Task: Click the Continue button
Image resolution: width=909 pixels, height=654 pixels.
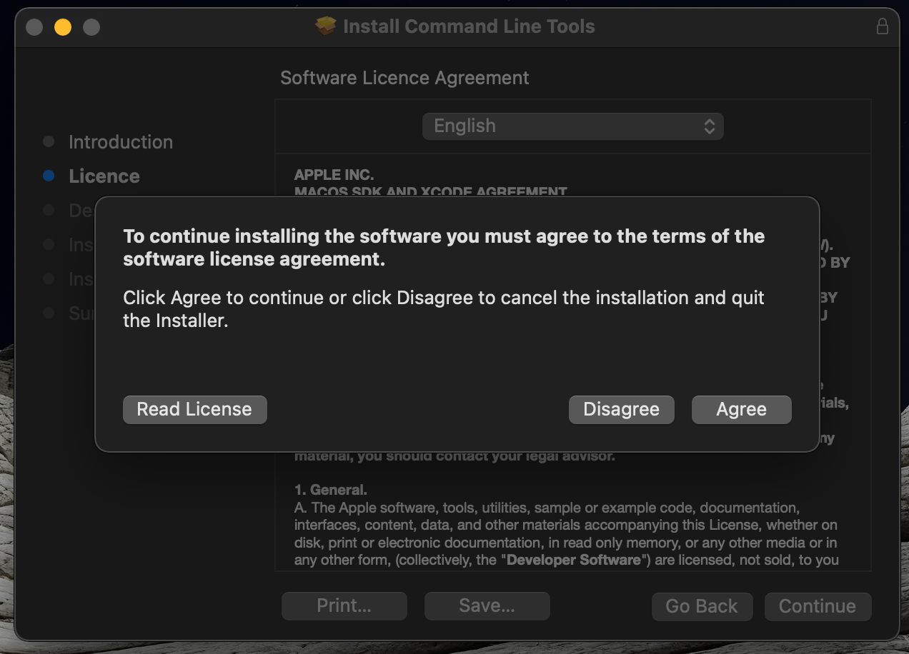Action: tap(818, 606)
